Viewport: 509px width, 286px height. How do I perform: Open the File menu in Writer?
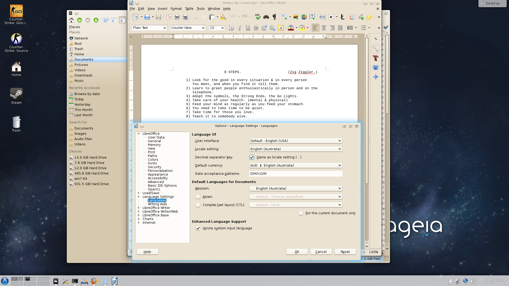click(x=132, y=9)
